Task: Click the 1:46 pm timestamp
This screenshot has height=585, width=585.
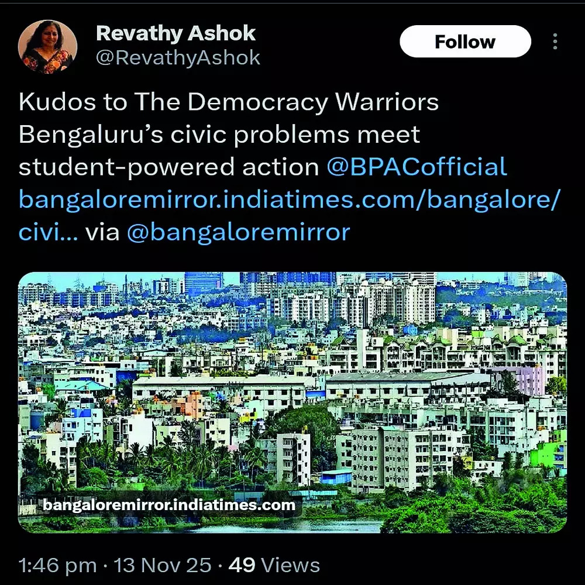Action: tap(57, 565)
